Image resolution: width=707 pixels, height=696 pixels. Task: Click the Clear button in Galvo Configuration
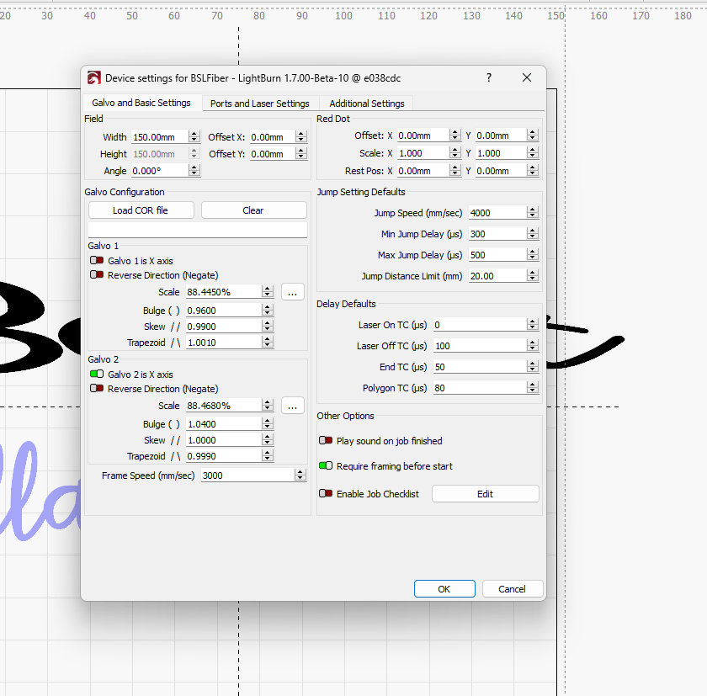[253, 210]
